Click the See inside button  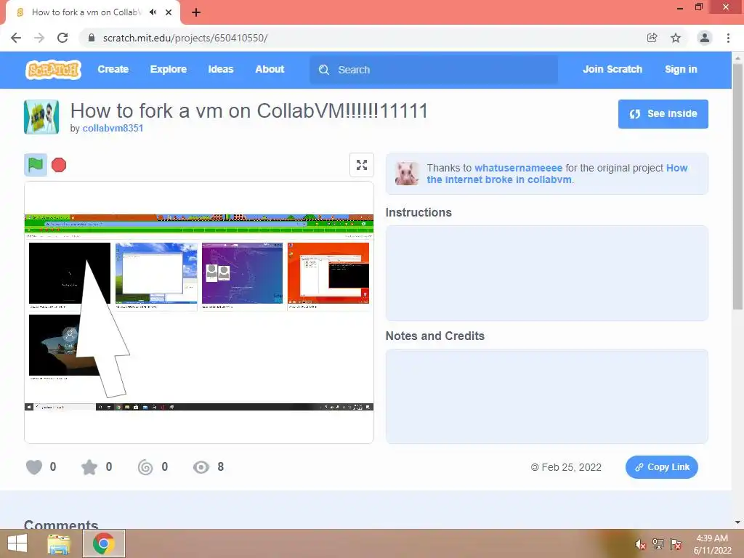pyautogui.click(x=663, y=114)
